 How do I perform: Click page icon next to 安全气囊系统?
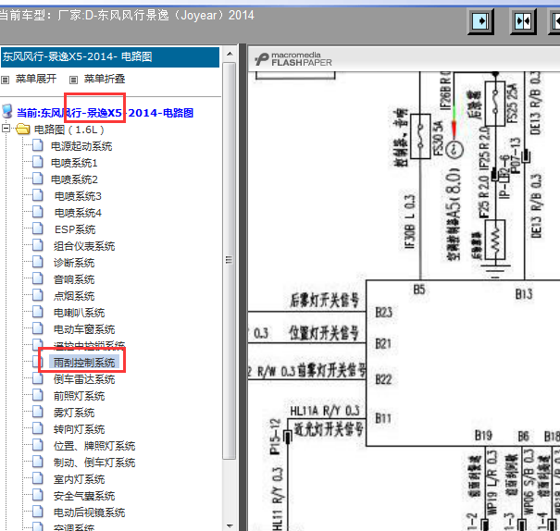click(38, 495)
